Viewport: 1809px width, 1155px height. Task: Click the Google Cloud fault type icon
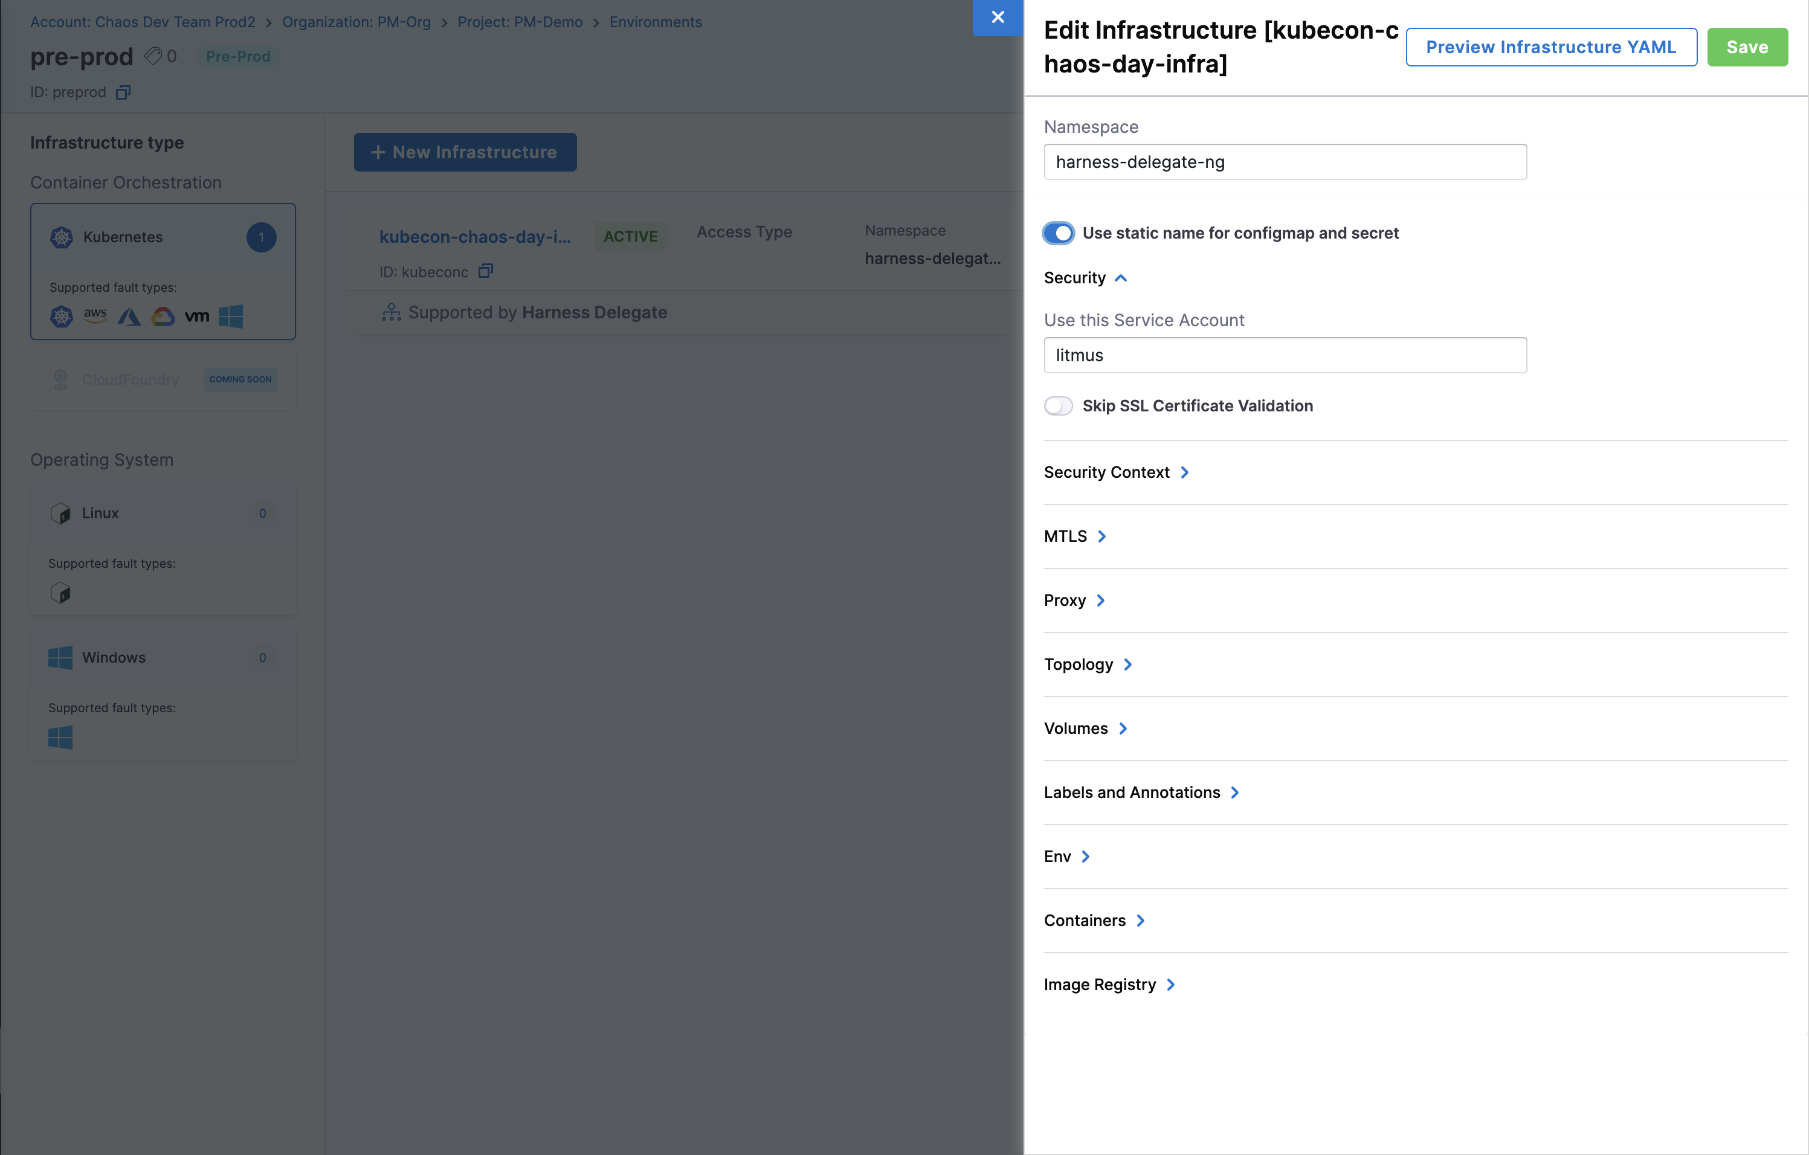163,316
